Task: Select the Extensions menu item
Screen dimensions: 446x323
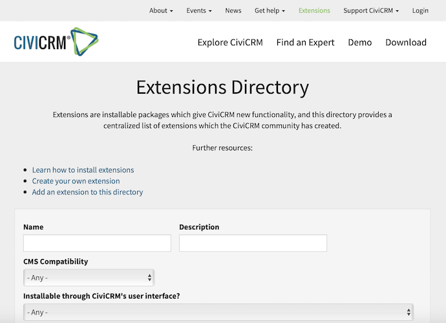Action: coord(314,10)
